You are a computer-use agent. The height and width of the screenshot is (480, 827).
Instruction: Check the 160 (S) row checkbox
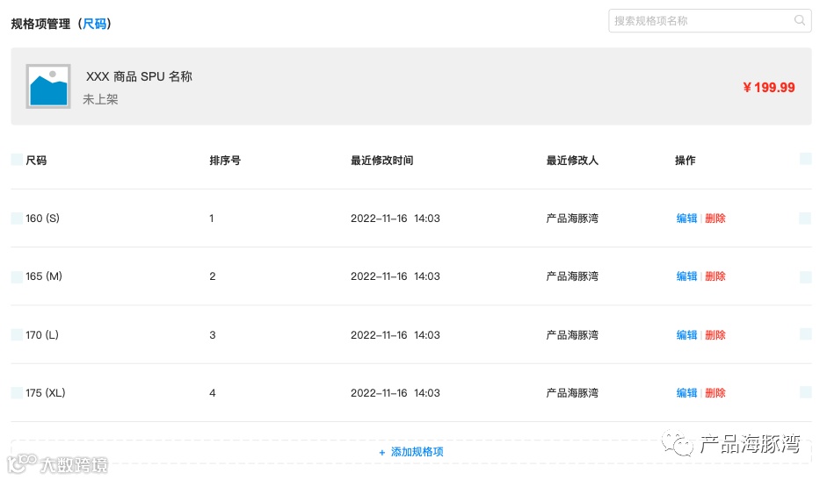[x=17, y=219]
